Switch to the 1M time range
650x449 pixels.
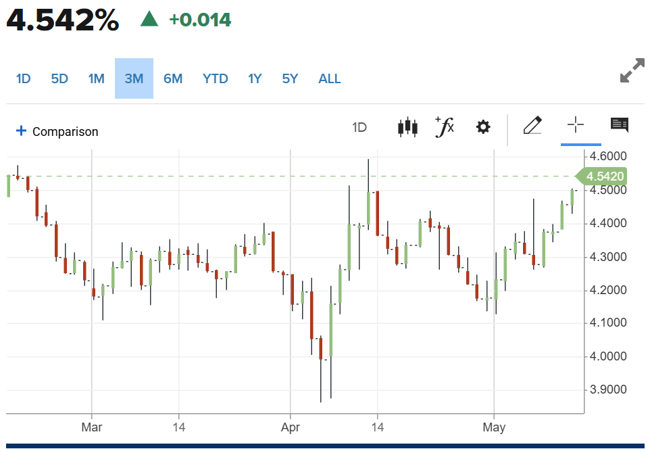[x=96, y=78]
